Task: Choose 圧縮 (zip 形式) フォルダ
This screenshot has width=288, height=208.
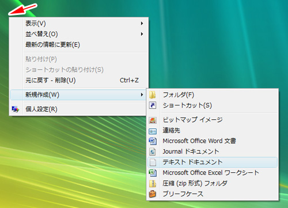Action: point(213,183)
